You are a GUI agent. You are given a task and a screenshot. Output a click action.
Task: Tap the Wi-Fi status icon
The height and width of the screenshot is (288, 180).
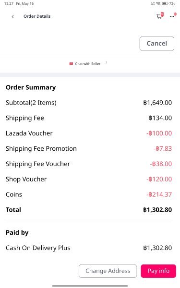click(158, 3)
